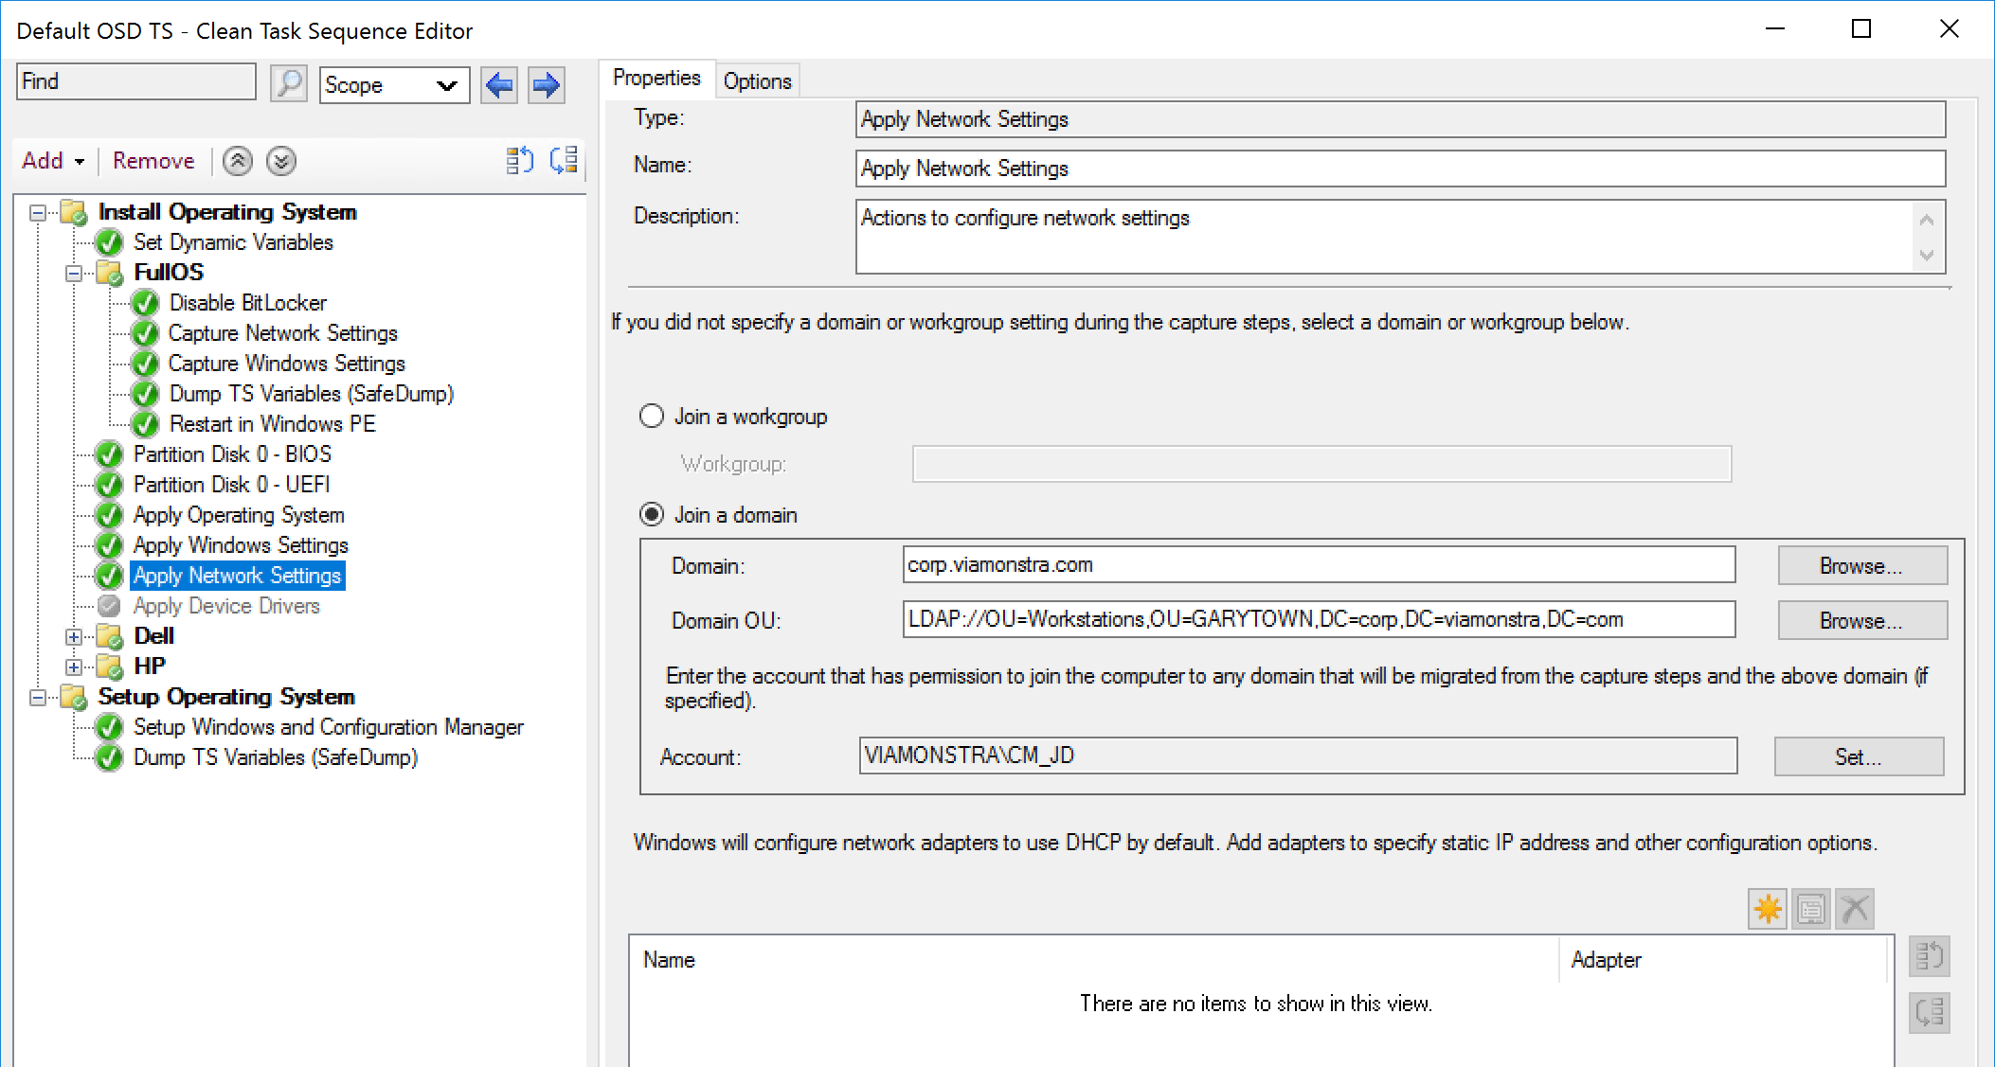Collapse the FullOS group
This screenshot has width=1995, height=1067.
pos(74,274)
